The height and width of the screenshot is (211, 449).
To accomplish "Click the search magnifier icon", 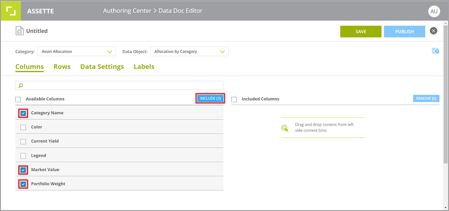I will click(20, 85).
